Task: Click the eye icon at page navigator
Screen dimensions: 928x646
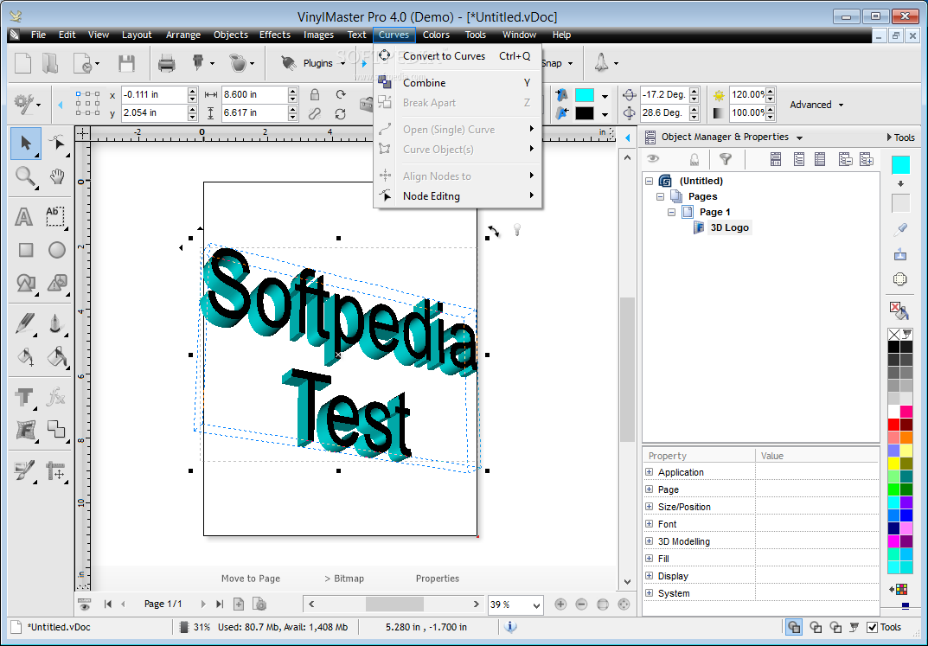Action: click(x=85, y=604)
